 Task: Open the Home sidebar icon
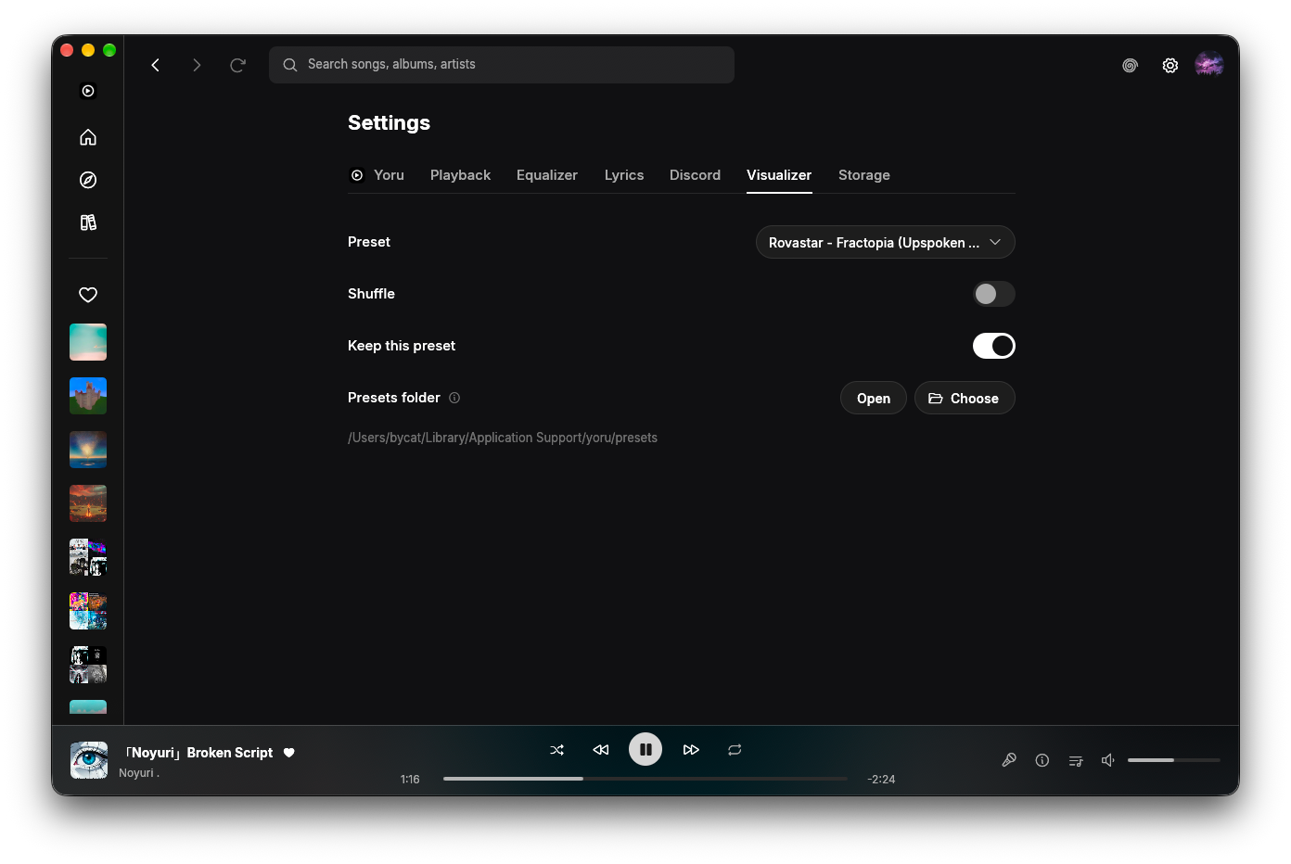pyautogui.click(x=88, y=137)
